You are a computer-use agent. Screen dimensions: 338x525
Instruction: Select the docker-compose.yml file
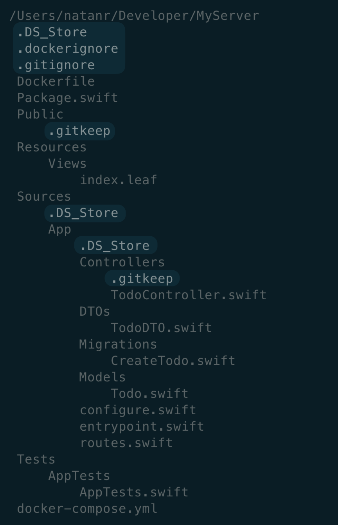coord(87,509)
